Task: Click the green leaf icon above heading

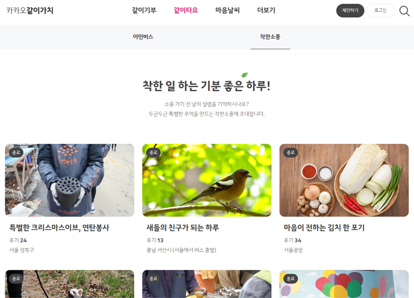Action: click(x=245, y=75)
